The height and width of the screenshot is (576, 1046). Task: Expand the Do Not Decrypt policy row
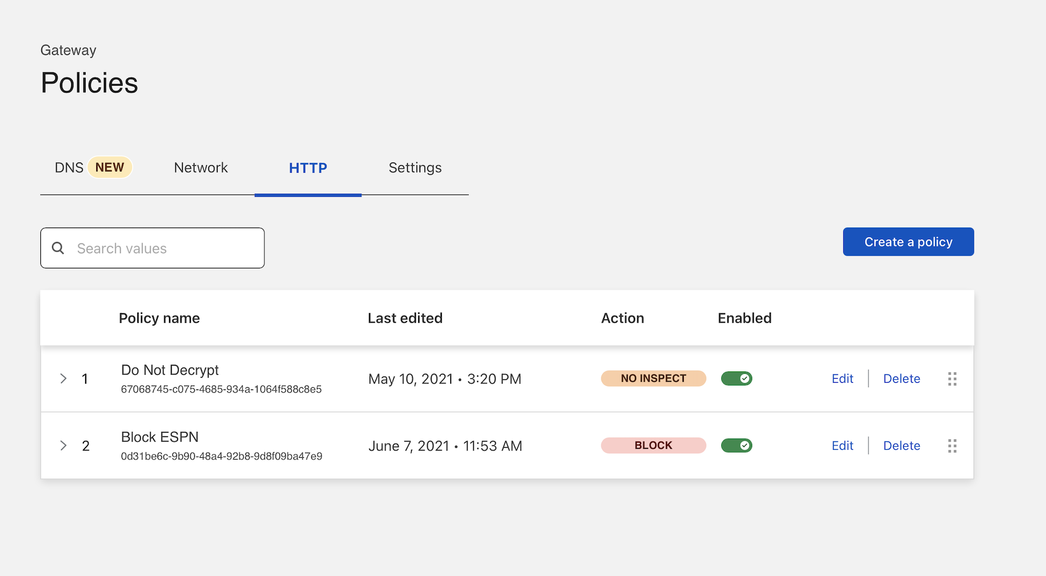pos(63,379)
